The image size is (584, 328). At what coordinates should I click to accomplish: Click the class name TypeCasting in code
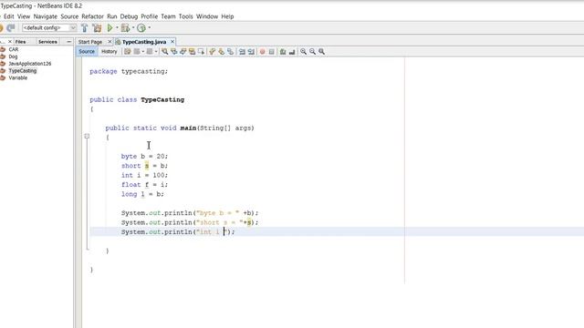pos(162,99)
